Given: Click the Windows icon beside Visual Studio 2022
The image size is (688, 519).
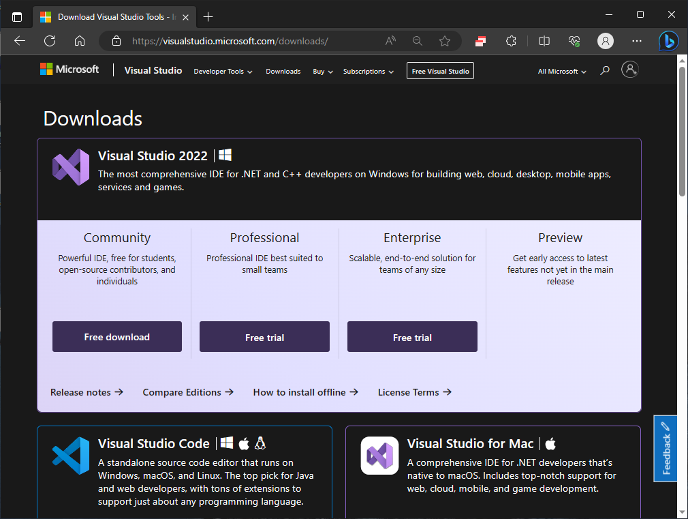Looking at the screenshot, I should coord(225,155).
